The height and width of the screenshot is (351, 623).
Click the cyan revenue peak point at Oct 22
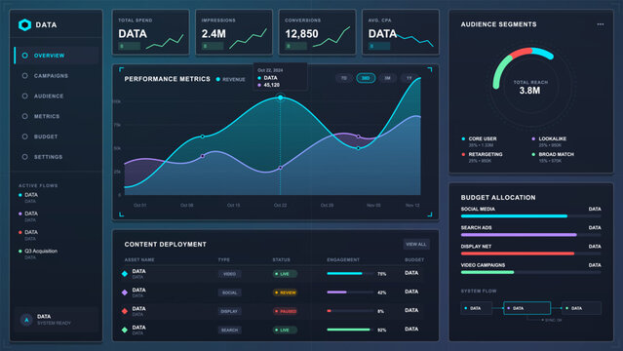pyautogui.click(x=281, y=97)
